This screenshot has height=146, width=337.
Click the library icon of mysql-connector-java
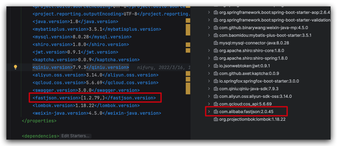[216, 43]
